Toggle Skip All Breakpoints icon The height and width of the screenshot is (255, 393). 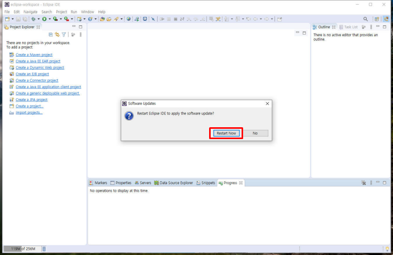[x=153, y=19]
